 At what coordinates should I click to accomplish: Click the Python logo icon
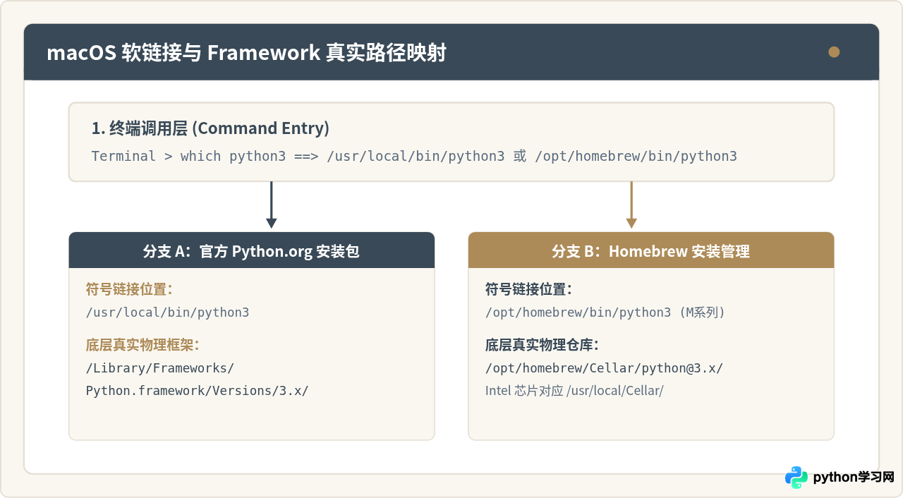(796, 478)
